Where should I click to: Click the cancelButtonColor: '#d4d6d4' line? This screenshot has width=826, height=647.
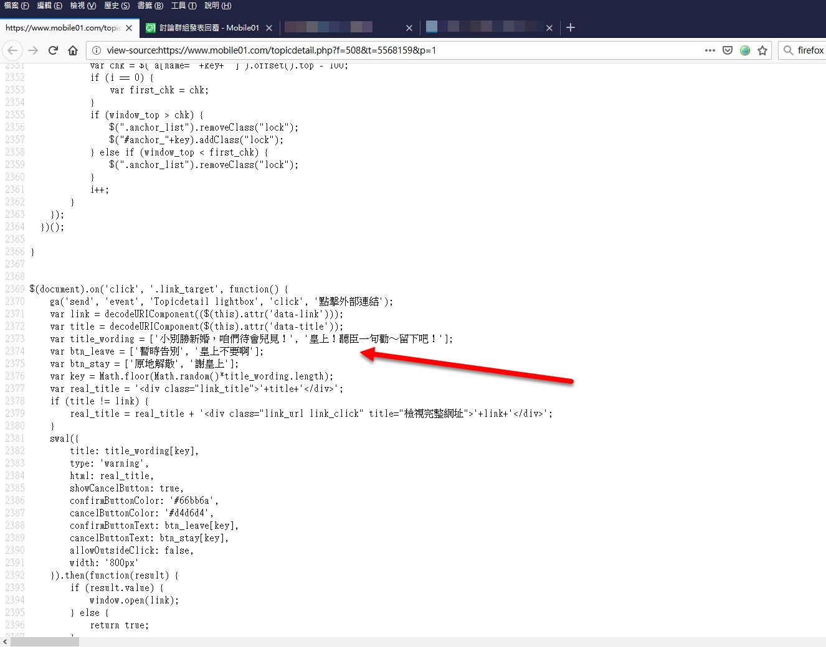pos(141,513)
